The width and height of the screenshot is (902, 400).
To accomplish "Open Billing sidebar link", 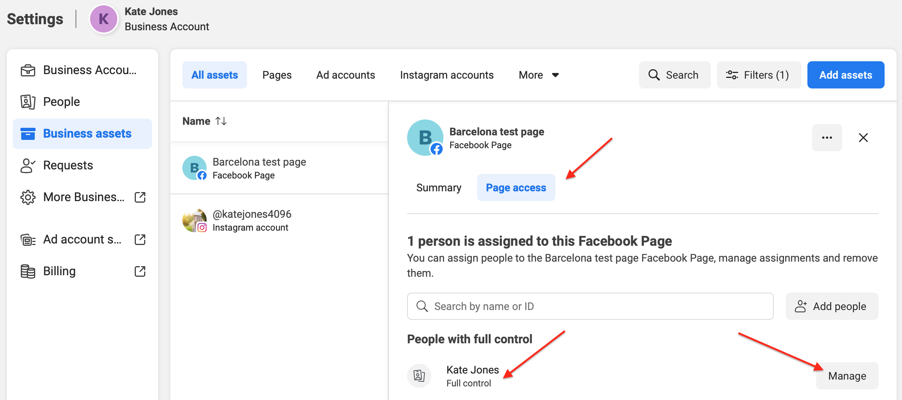I will pos(82,271).
